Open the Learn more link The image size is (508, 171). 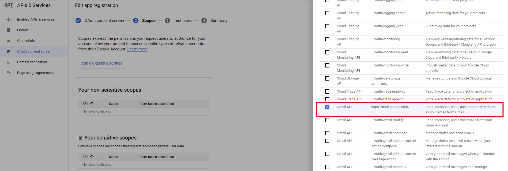(x=137, y=49)
